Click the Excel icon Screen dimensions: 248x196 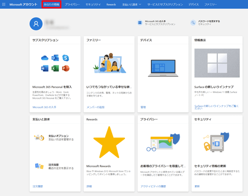click(55, 68)
